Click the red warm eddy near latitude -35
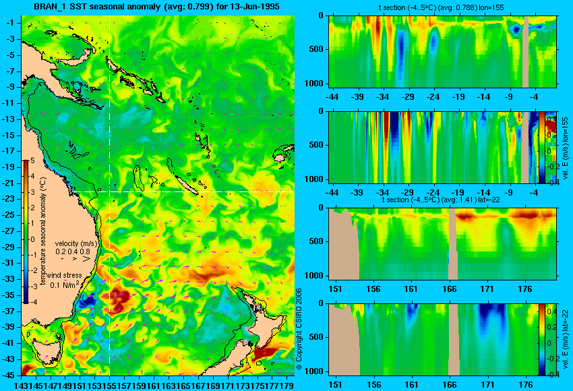The image size is (573, 391). 118,301
